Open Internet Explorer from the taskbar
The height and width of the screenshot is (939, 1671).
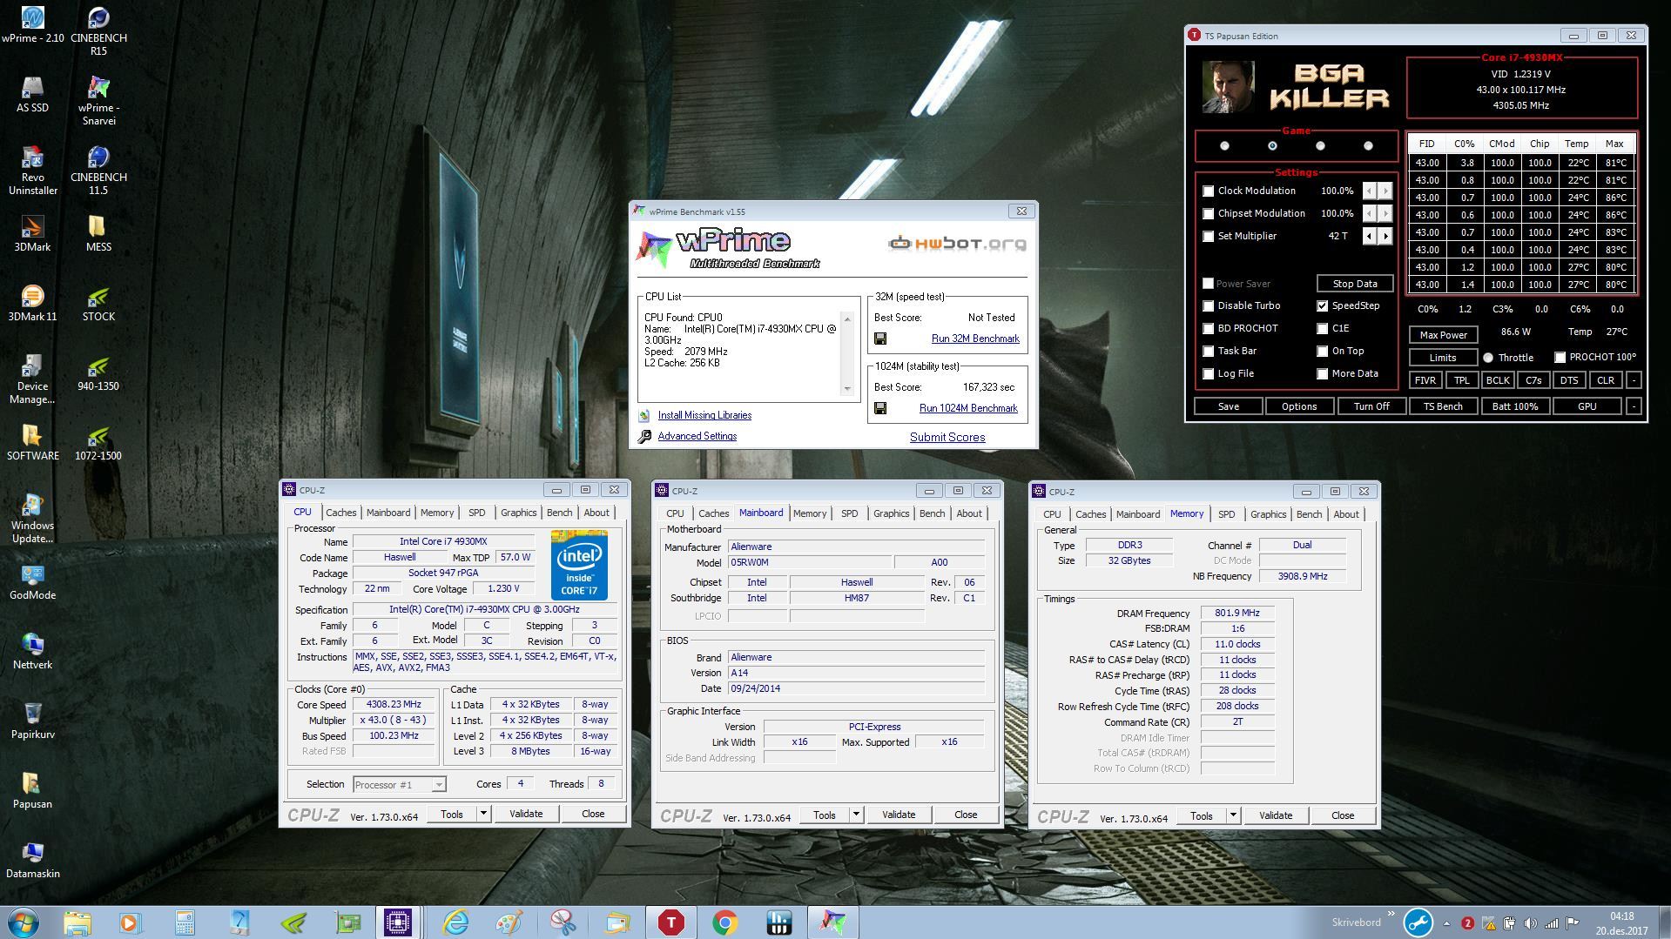coord(455,922)
